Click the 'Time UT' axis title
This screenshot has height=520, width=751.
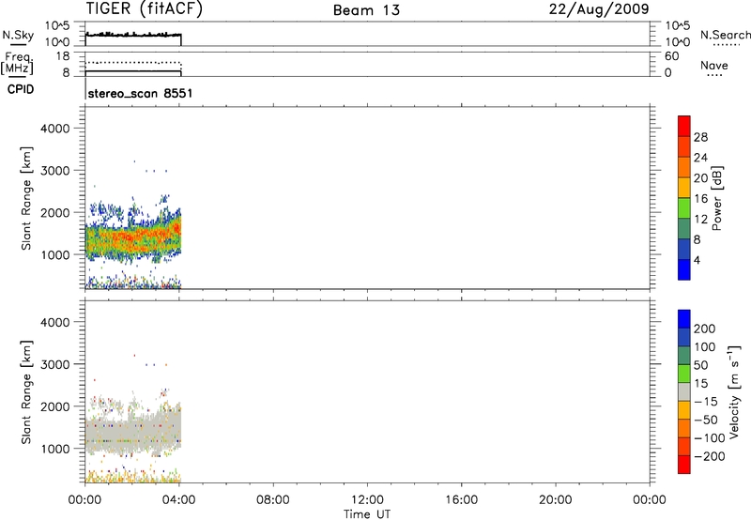tap(367, 514)
